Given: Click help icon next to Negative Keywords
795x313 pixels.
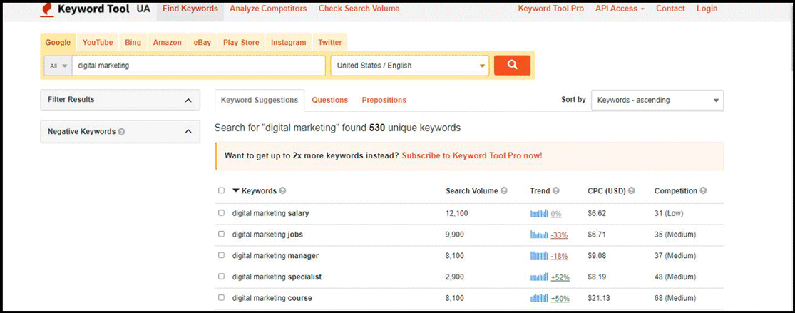Looking at the screenshot, I should pos(122,132).
